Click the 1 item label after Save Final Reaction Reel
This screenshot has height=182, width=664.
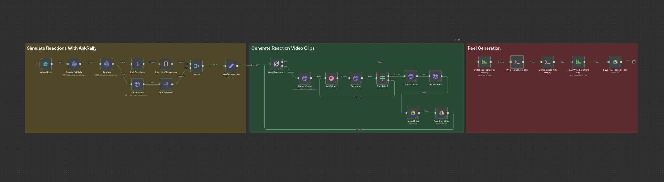click(x=628, y=60)
